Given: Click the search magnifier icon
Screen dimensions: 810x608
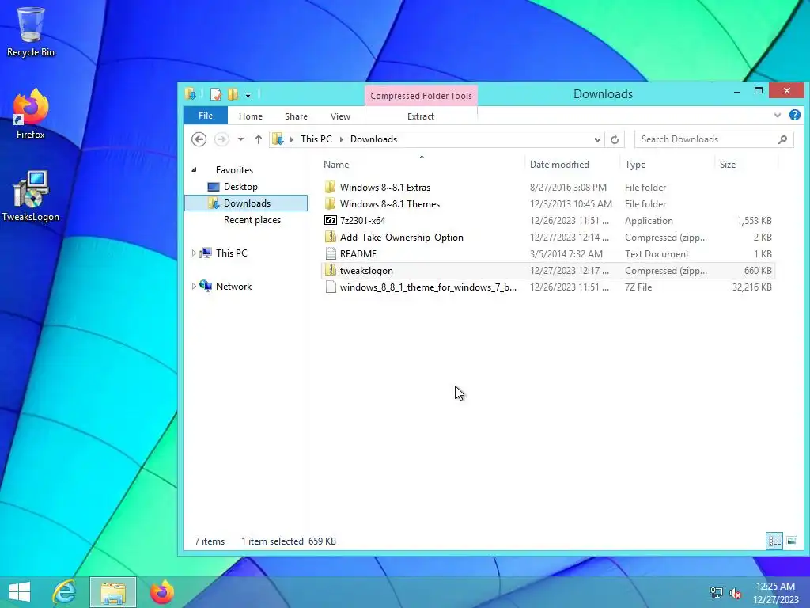Looking at the screenshot, I should click(x=782, y=139).
